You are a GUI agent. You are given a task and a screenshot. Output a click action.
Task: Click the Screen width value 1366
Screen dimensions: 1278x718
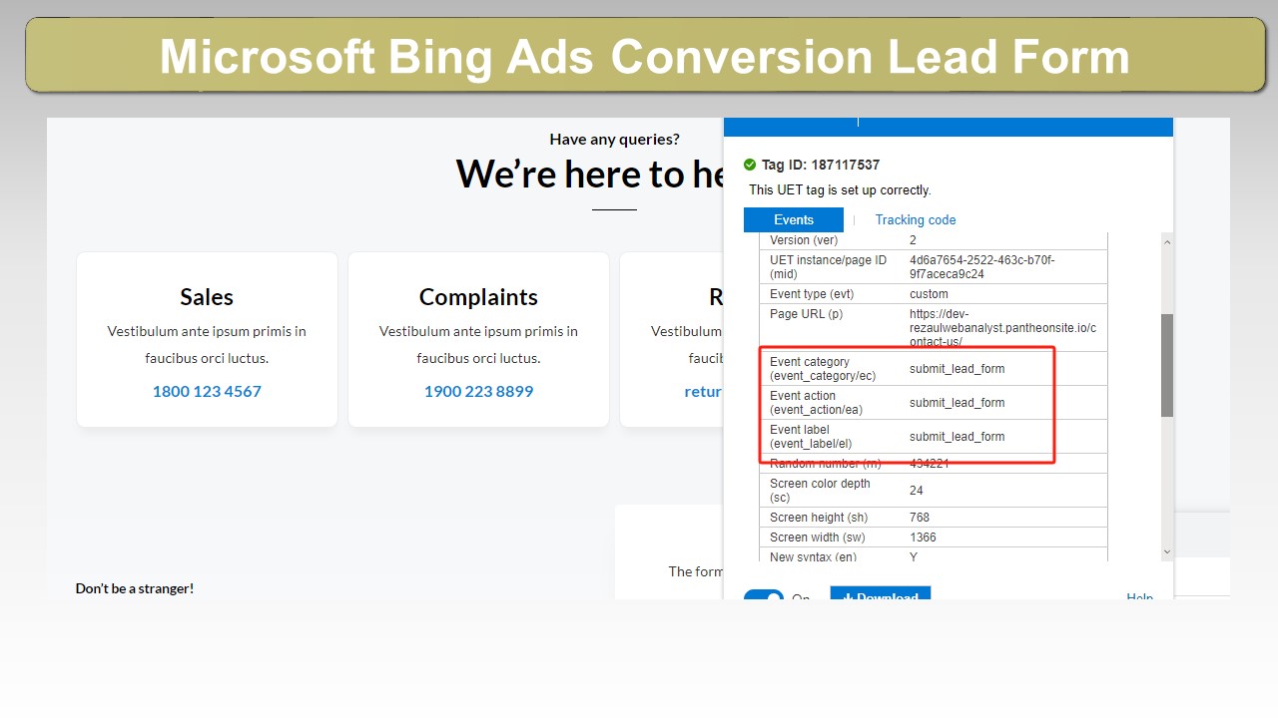[x=923, y=538]
